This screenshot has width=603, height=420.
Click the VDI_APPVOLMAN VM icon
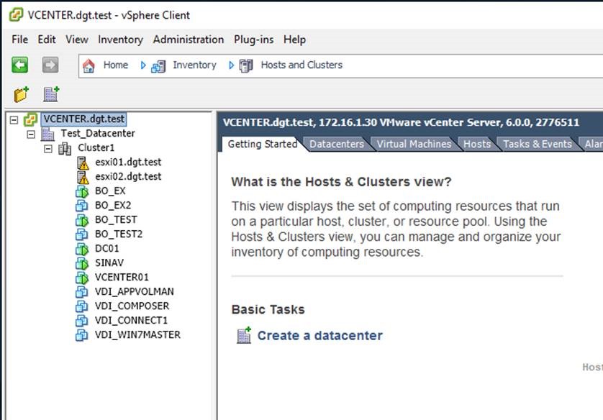[82, 292]
